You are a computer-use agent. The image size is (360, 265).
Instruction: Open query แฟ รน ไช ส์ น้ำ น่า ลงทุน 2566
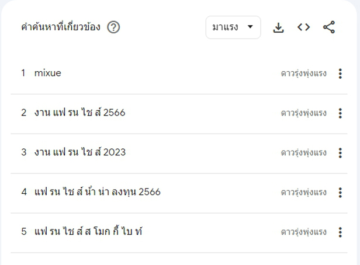pyautogui.click(x=98, y=192)
